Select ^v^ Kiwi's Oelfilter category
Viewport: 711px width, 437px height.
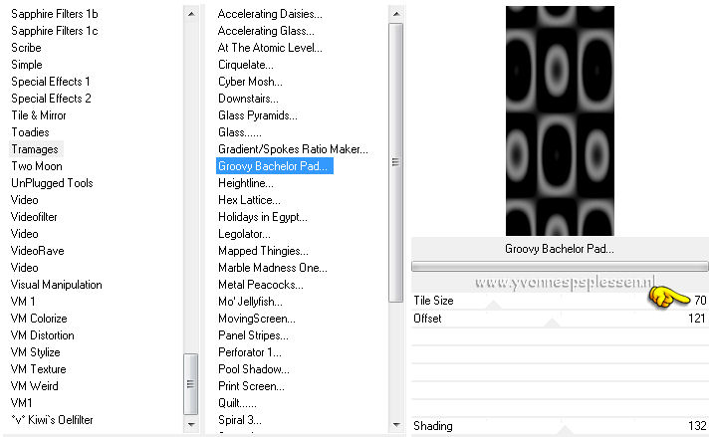52,420
